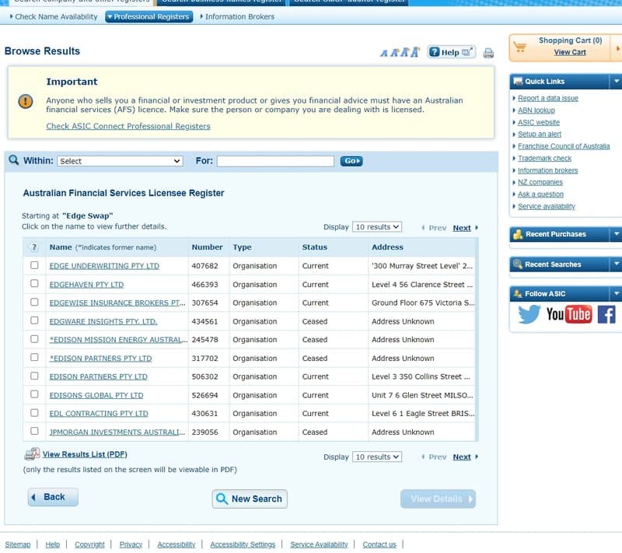The image size is (622, 553).
Task: Open NZ companies quick link
Action: tap(540, 182)
